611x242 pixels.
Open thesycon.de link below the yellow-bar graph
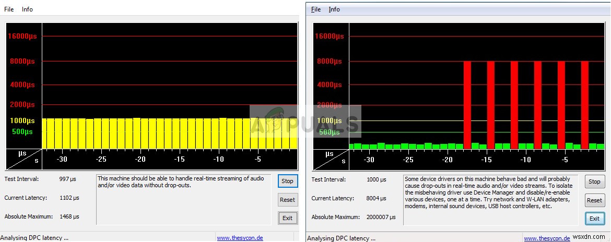point(239,238)
